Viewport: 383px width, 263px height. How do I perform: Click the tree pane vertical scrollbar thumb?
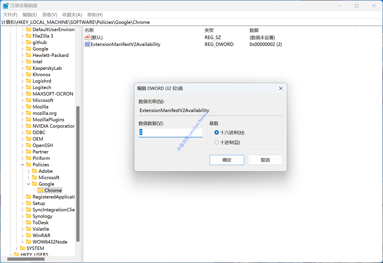pyautogui.click(x=78, y=174)
